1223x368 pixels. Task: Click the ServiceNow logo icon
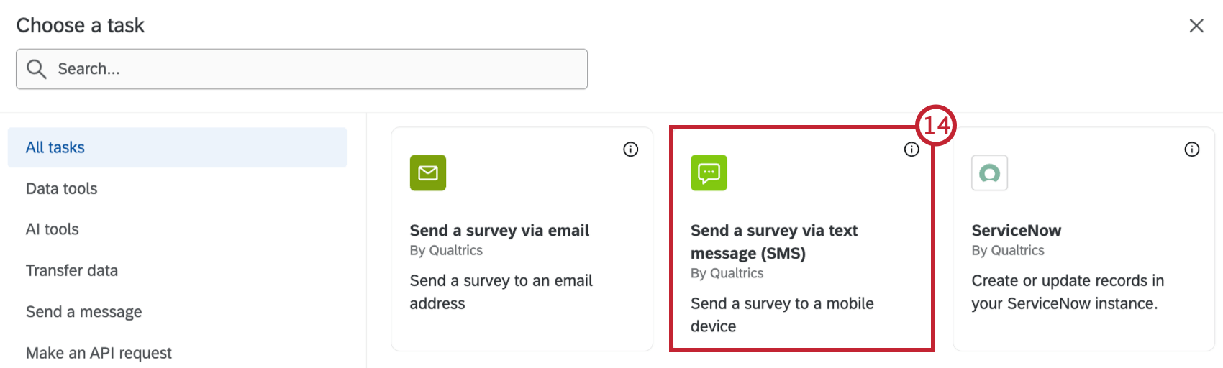[x=989, y=172]
